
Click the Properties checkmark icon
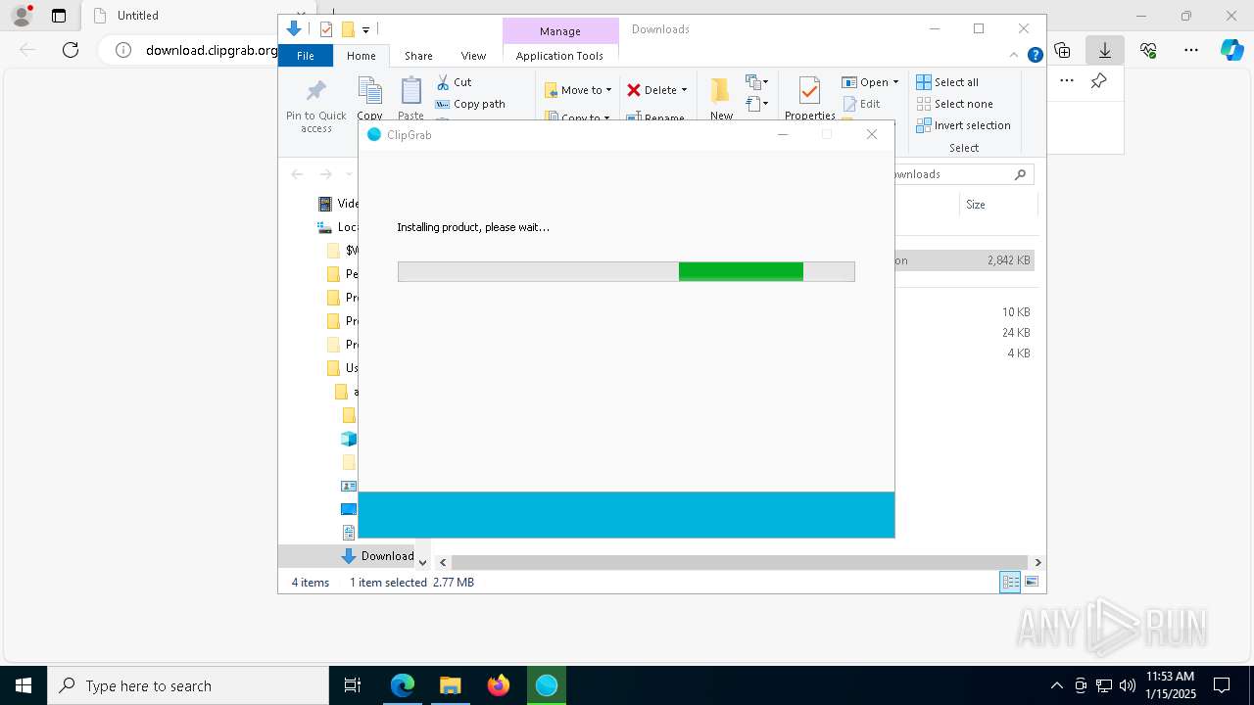tap(809, 91)
